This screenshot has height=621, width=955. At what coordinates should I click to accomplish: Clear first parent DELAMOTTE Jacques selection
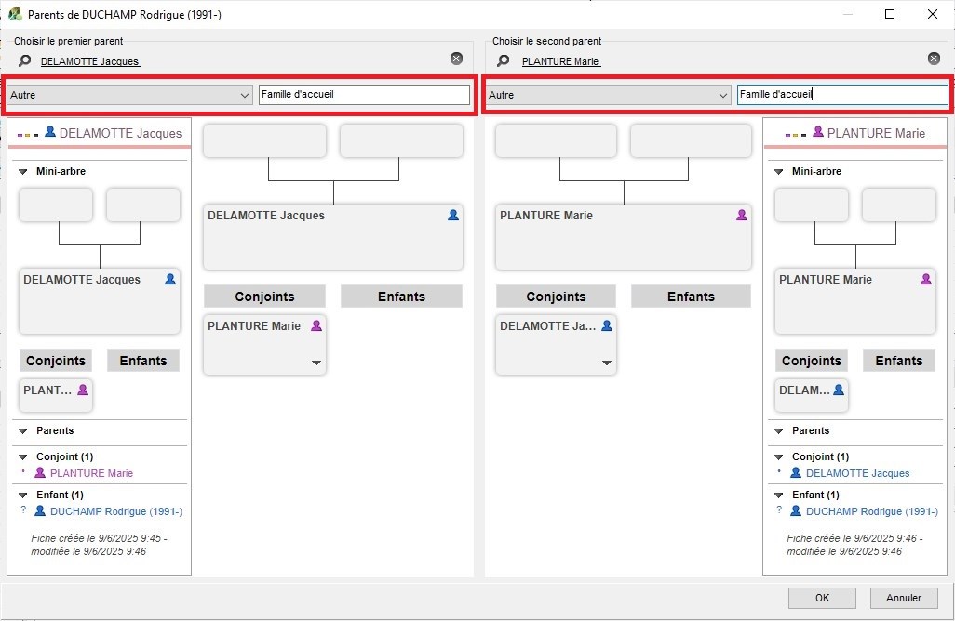pyautogui.click(x=456, y=59)
